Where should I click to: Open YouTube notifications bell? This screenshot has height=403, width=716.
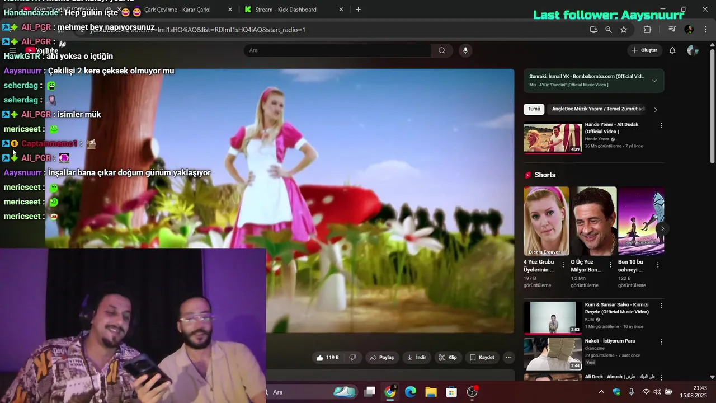[x=672, y=50]
